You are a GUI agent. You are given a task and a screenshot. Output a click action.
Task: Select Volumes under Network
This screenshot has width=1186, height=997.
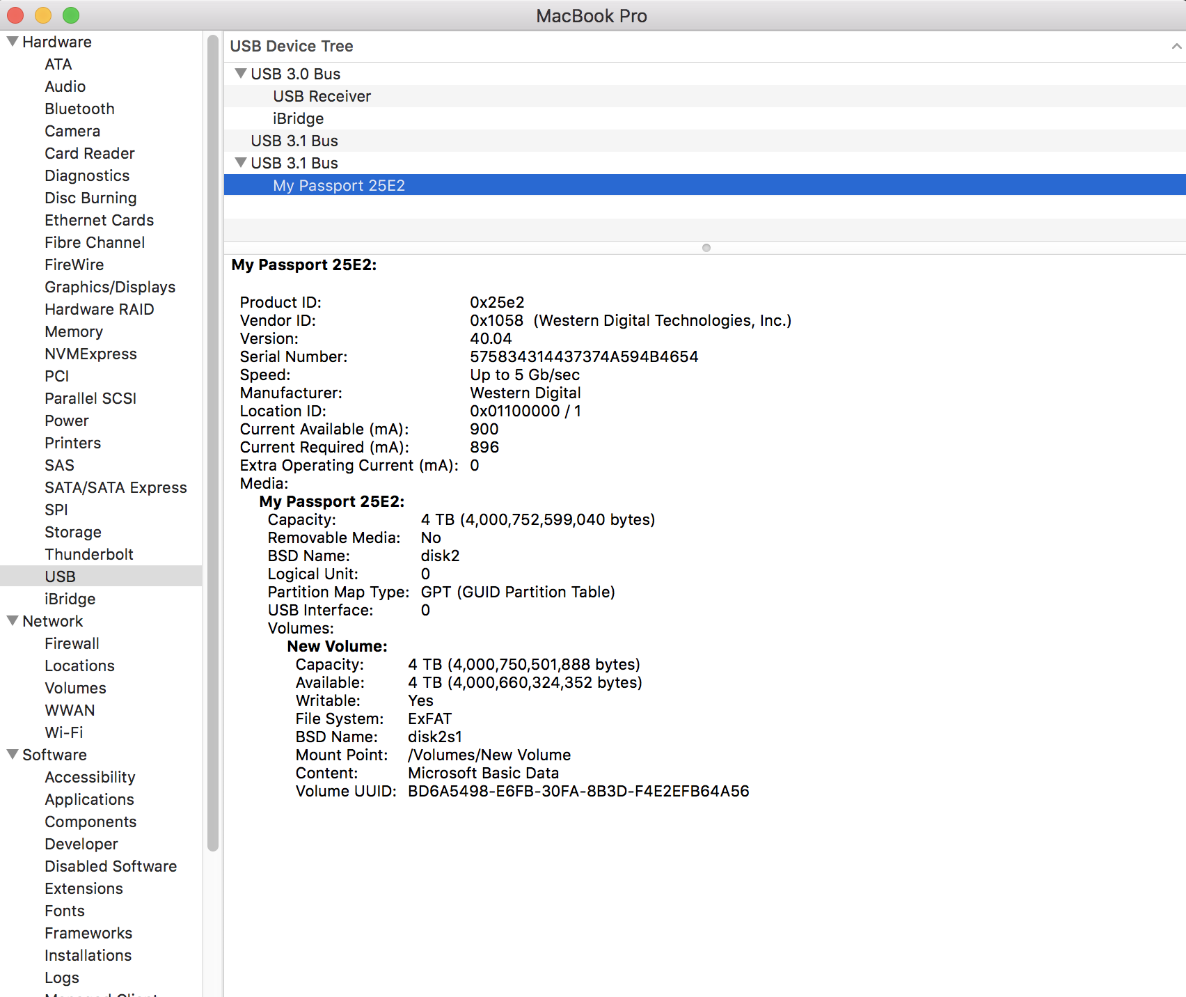[x=76, y=688]
